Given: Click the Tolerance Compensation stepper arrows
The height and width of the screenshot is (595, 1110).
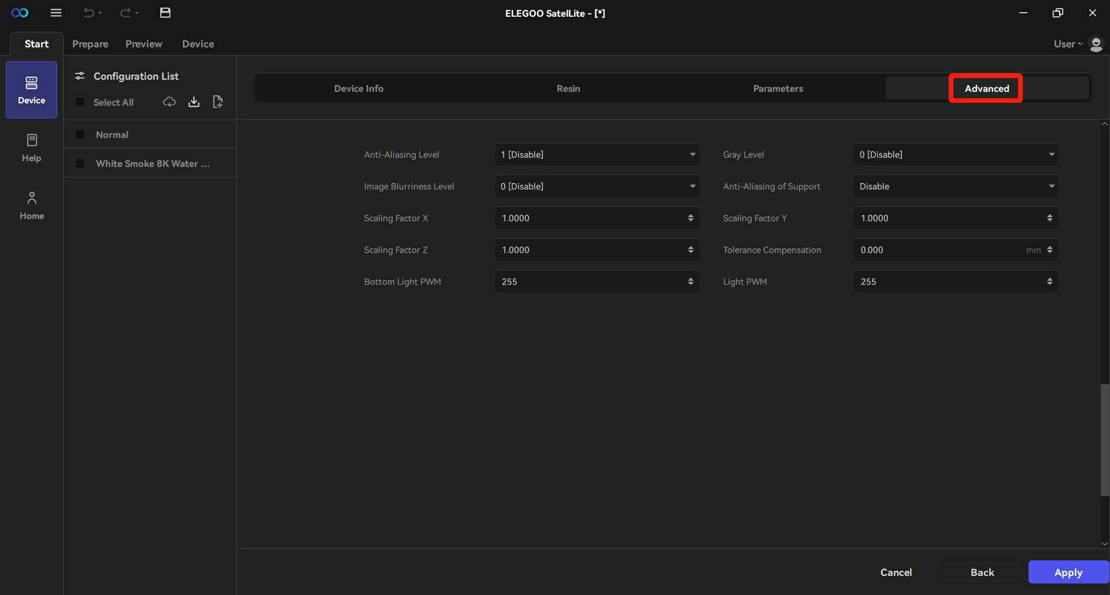Looking at the screenshot, I should pyautogui.click(x=1049, y=250).
